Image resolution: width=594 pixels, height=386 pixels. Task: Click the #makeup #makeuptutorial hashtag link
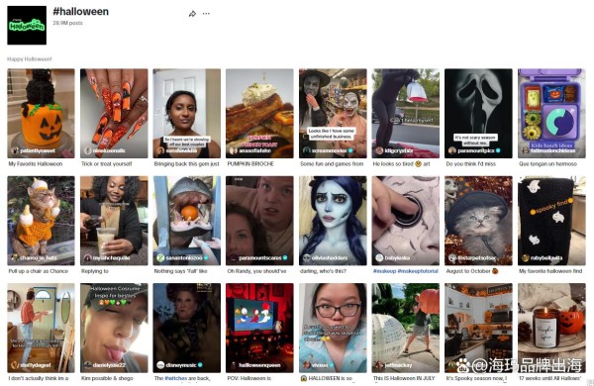click(405, 271)
